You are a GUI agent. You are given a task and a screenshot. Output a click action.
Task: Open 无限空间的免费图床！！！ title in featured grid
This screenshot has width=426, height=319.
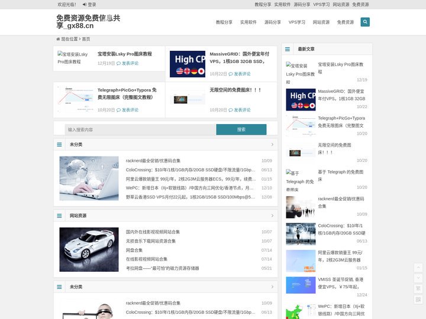click(x=235, y=90)
